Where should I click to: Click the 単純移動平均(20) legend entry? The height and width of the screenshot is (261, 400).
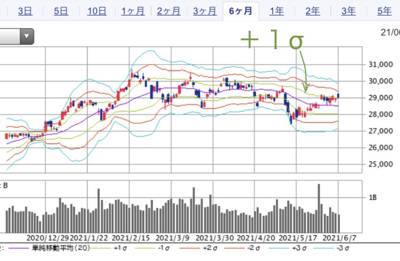61,248
